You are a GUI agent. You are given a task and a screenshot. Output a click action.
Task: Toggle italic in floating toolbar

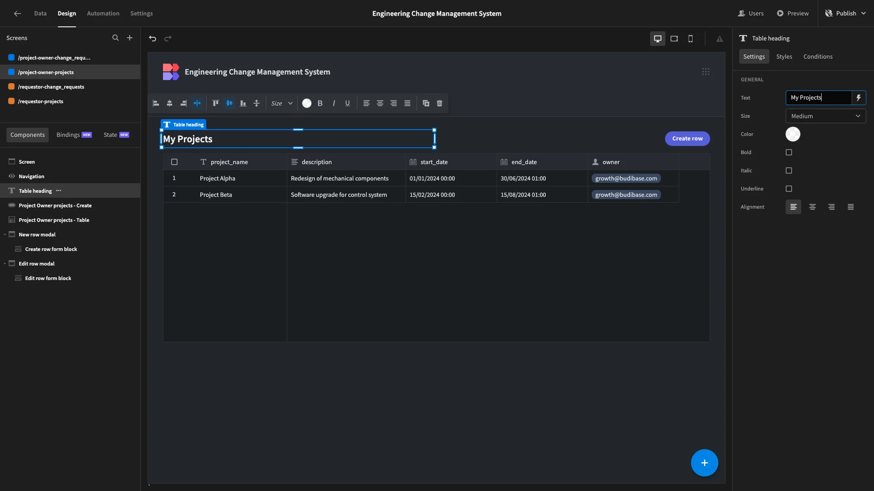334,103
